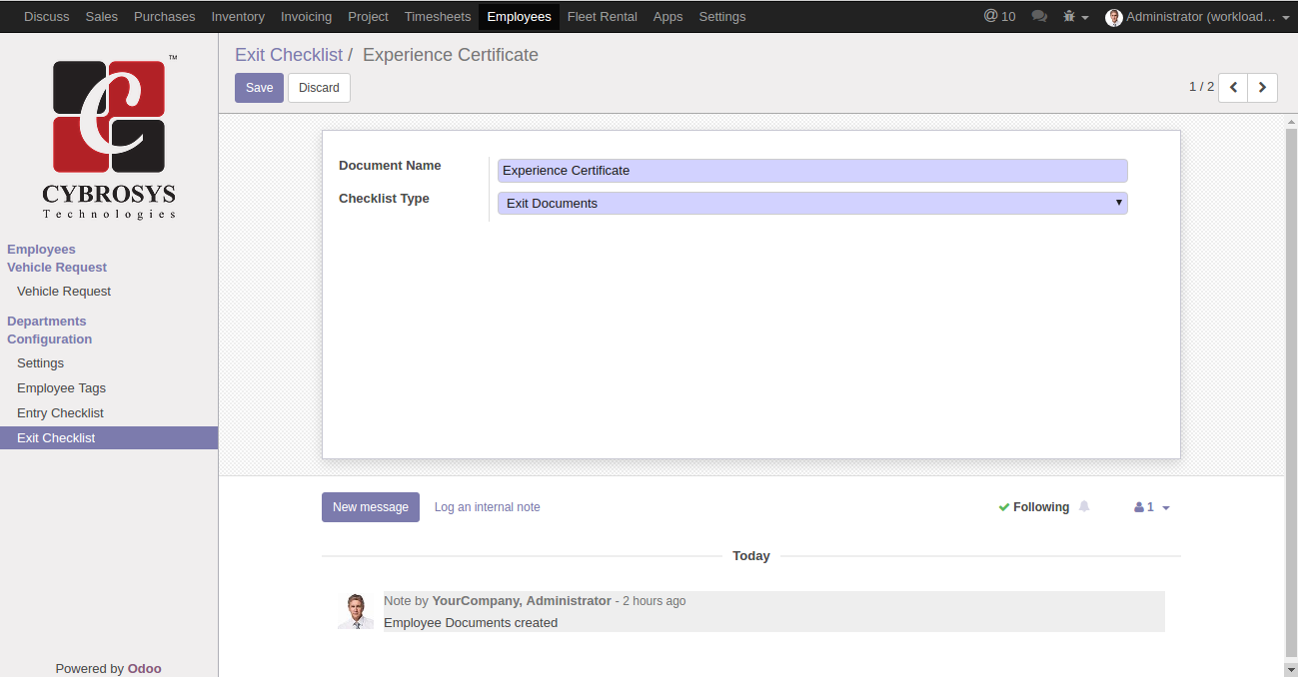
Task: Expand the followers count dropdown
Action: coord(1165,508)
